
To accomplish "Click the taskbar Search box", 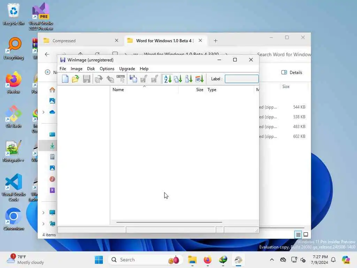I will 145,260.
